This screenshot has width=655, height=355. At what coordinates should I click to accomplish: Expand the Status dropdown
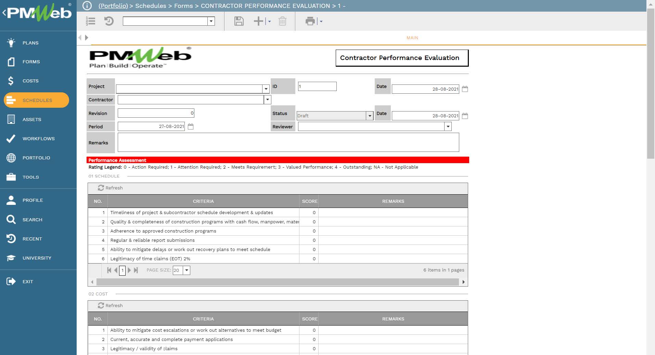click(x=370, y=116)
